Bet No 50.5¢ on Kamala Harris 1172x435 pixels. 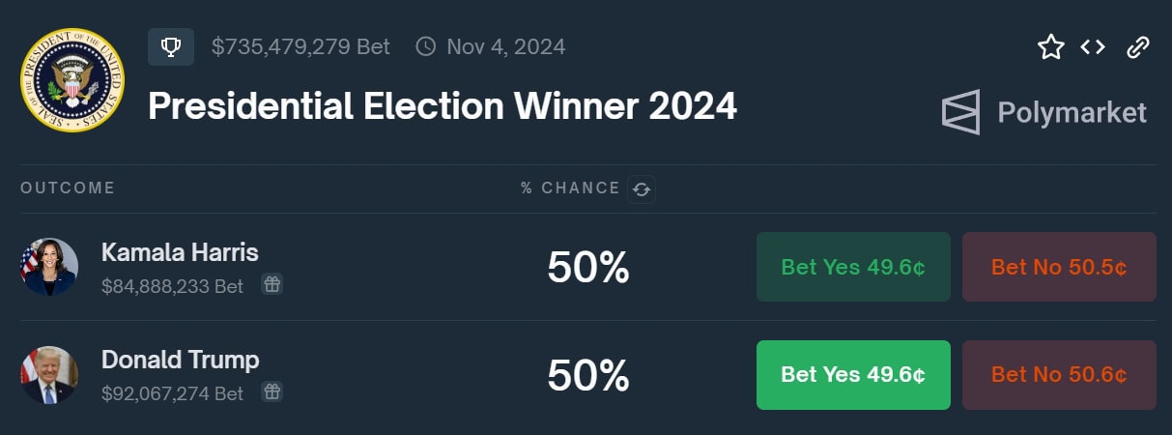click(x=1059, y=267)
